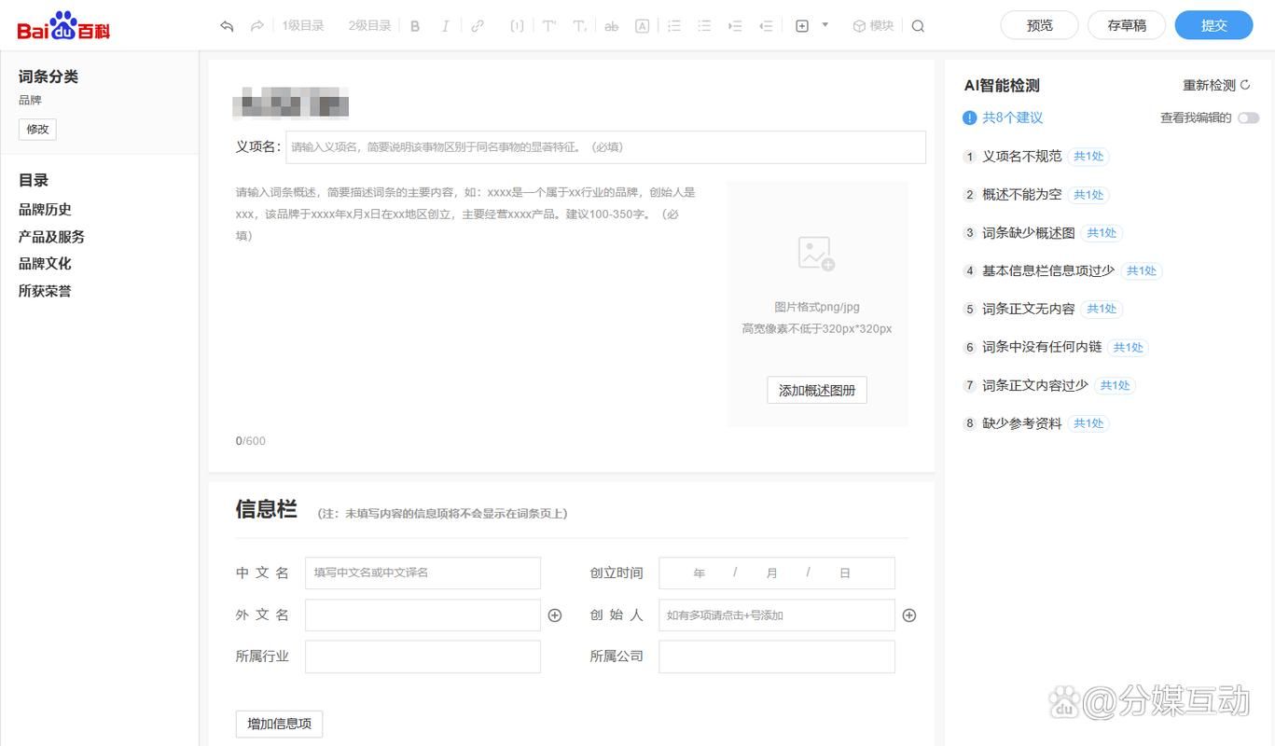Image resolution: width=1275 pixels, height=746 pixels.
Task: Select suggestion 义项名不规范
Action: tap(1021, 157)
